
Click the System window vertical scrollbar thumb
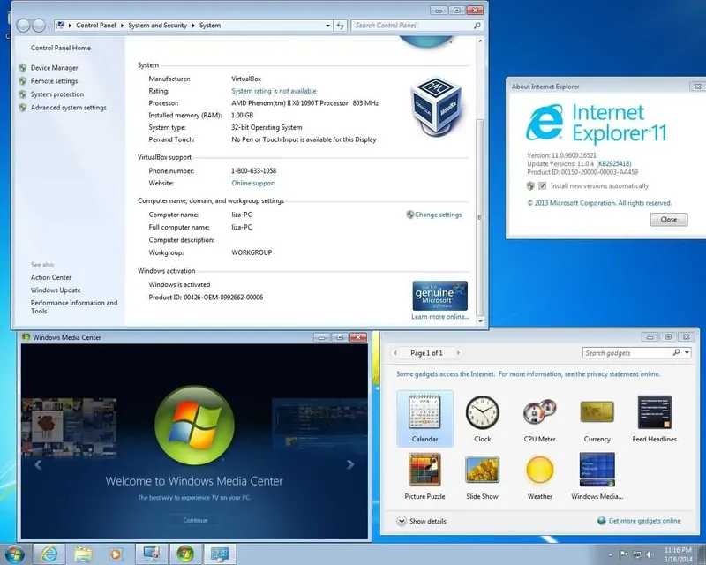coord(480,216)
